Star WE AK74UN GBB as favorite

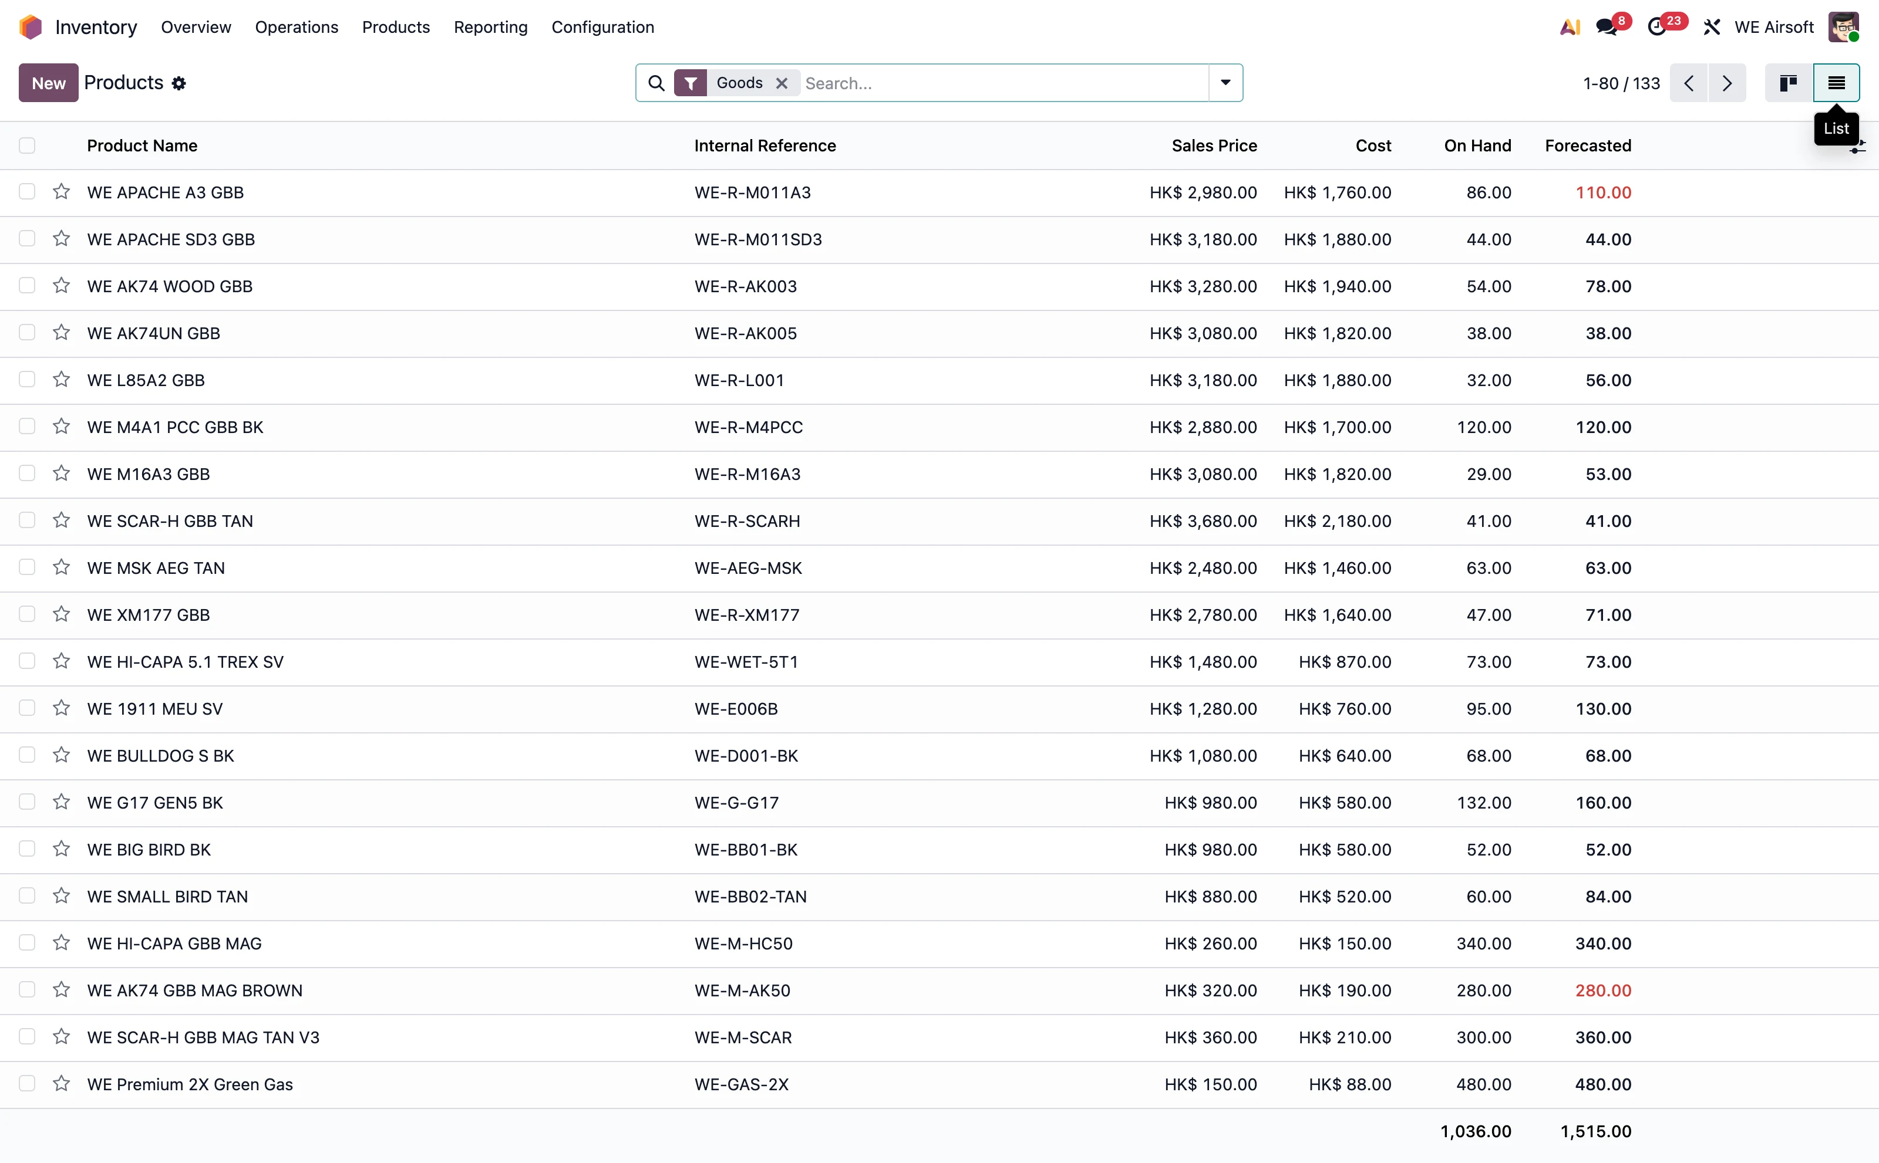tap(62, 332)
